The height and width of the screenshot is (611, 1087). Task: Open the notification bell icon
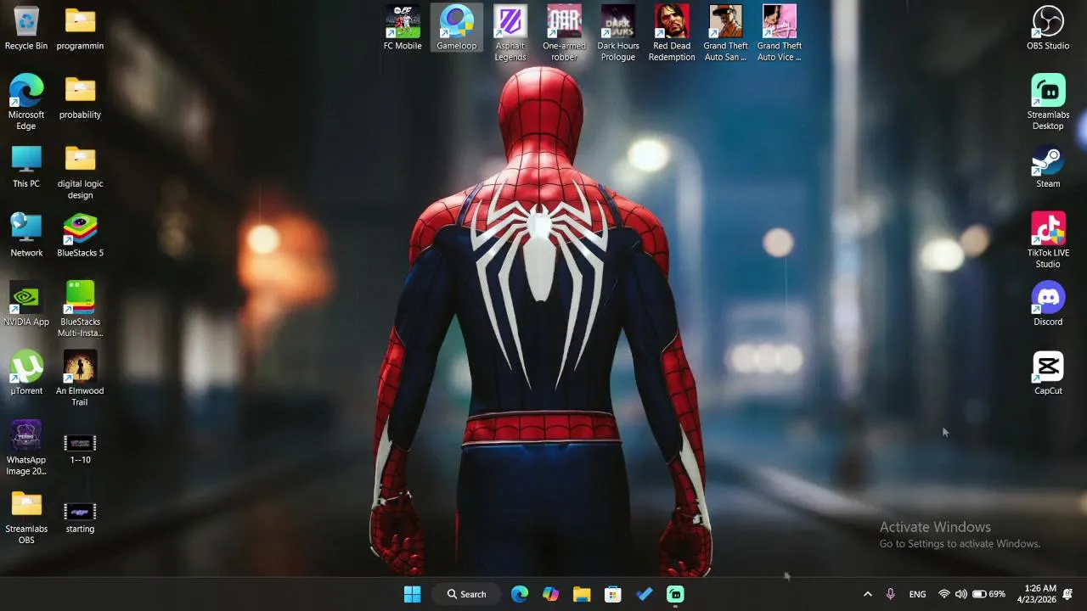(x=1068, y=594)
